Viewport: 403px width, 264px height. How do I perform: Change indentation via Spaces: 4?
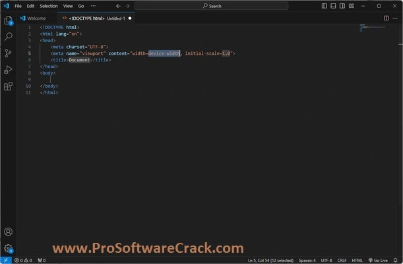point(307,261)
